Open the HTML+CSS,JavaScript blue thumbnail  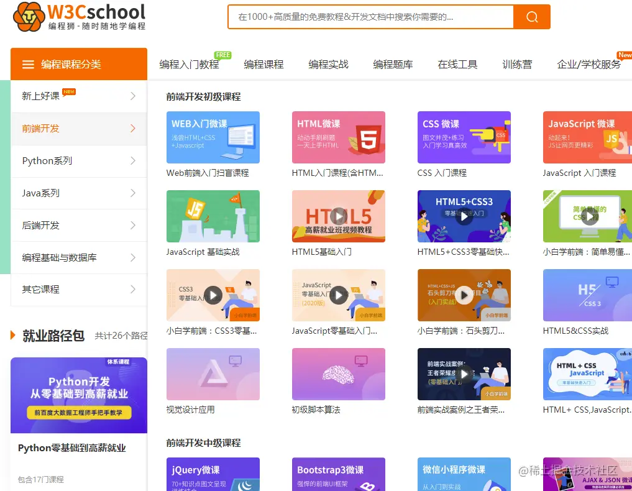587,374
